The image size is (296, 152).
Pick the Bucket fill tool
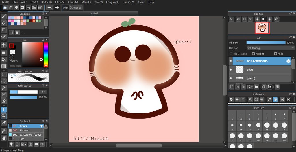click(4, 60)
